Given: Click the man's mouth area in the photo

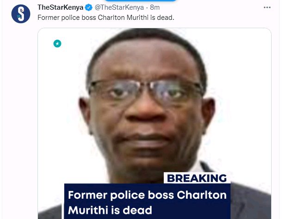Looking at the screenshot, I should [143, 140].
